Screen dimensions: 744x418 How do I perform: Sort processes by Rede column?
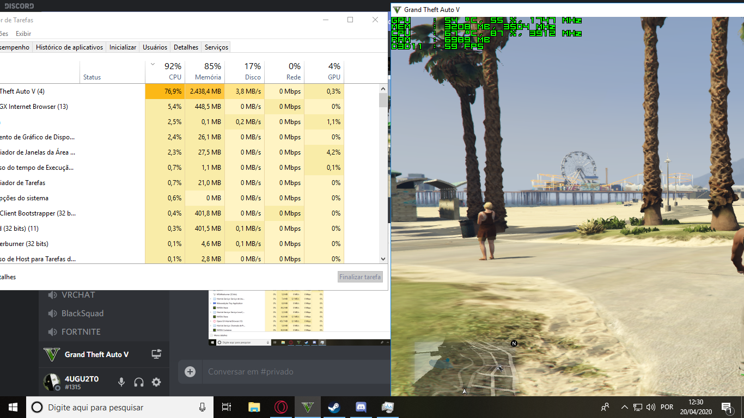(284, 72)
